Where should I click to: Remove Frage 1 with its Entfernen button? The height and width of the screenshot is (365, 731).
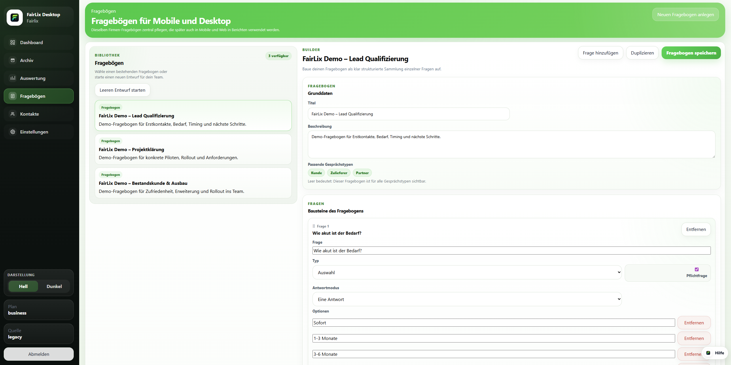click(696, 229)
